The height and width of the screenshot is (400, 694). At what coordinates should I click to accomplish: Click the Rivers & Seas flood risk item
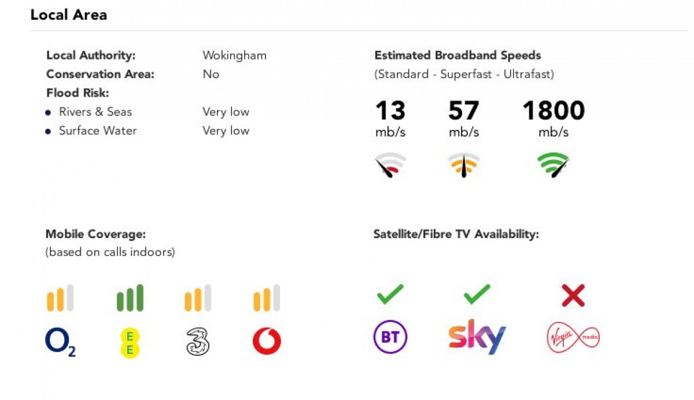95,112
